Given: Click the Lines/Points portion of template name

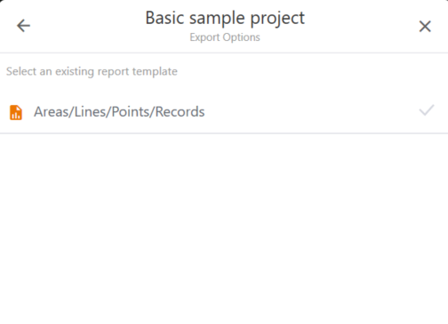Looking at the screenshot, I should pyautogui.click(x=112, y=112).
